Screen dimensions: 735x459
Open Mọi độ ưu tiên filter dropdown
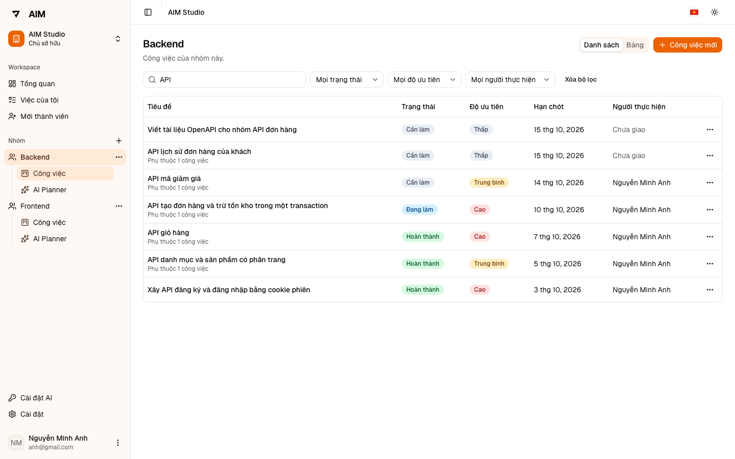coord(425,80)
